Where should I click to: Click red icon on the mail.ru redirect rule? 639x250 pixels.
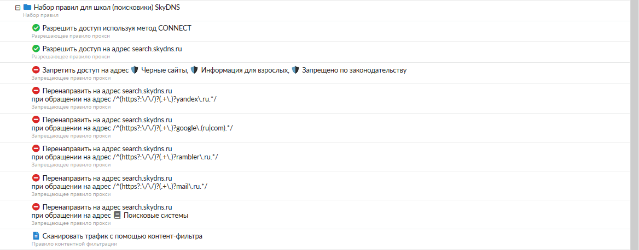[36, 178]
